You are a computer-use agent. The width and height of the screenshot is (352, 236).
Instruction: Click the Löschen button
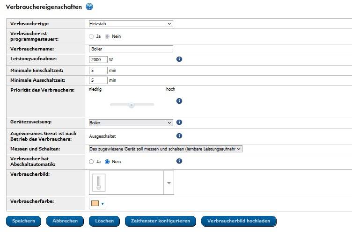104,221
